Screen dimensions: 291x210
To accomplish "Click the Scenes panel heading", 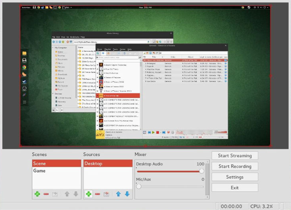I will point(40,154).
